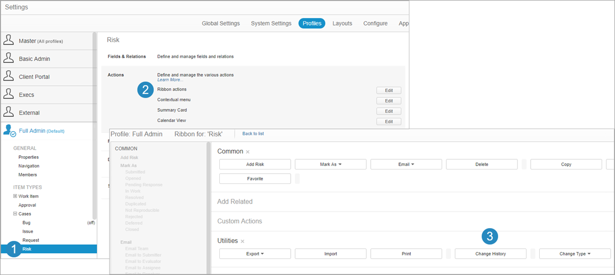Click the External profile icon

click(x=9, y=112)
